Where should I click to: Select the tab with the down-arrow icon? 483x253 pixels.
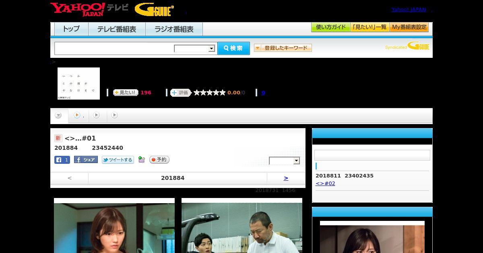click(58, 116)
